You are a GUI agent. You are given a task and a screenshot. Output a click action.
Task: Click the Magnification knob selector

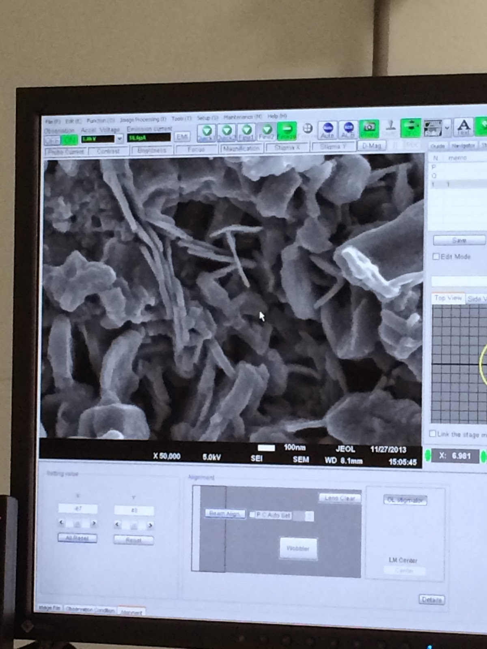(241, 148)
